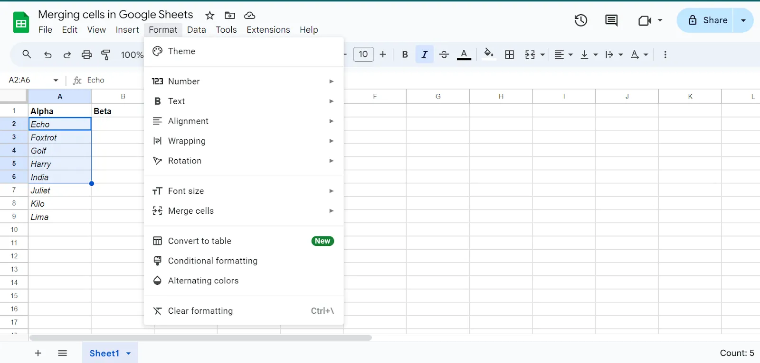
Task: Expand the Wrapping submenu
Action: (x=244, y=141)
